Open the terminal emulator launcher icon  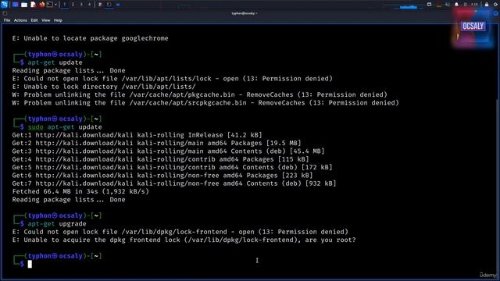point(50,5)
